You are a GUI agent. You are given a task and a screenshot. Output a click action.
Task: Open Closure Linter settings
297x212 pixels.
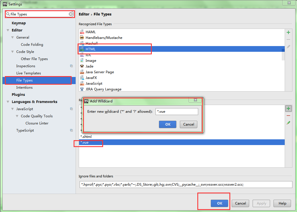pyautogui.click(x=37, y=123)
